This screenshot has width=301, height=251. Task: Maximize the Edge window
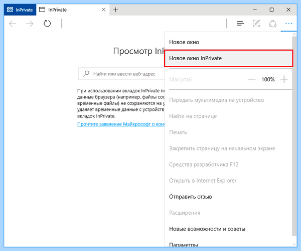tap(271, 10)
